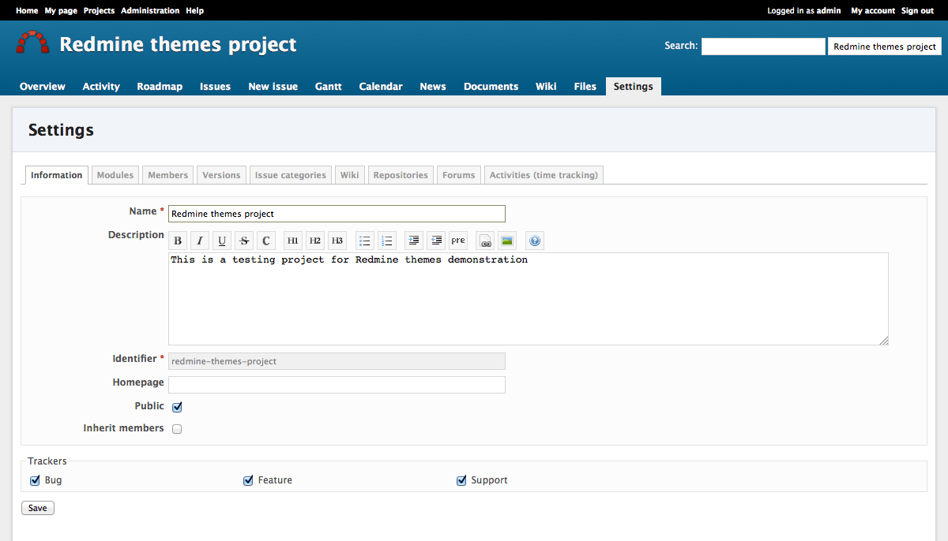Click into the Description text area
The width and height of the screenshot is (948, 541).
[x=529, y=299]
